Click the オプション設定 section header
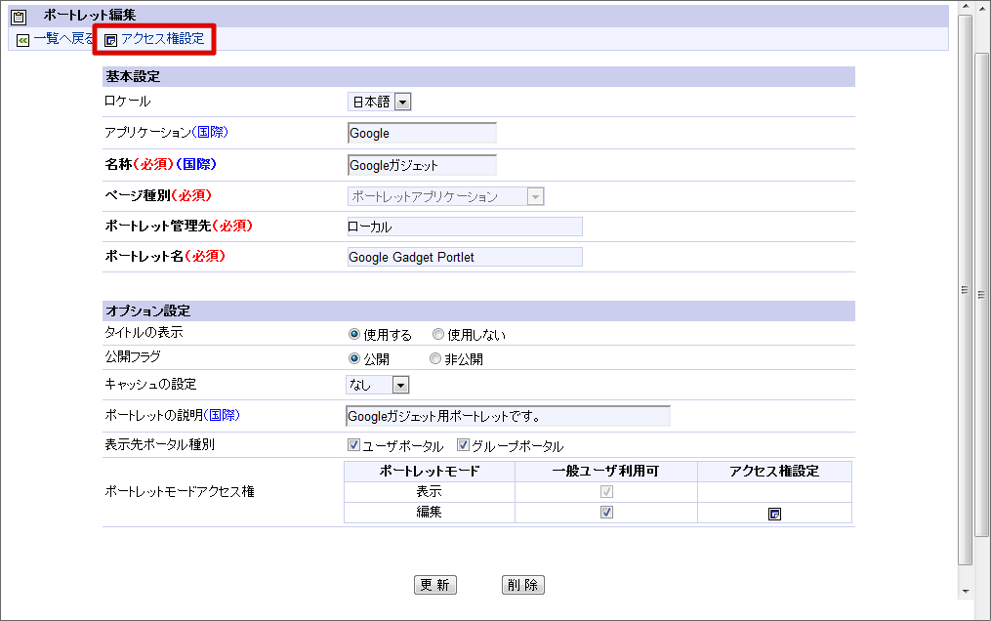The width and height of the screenshot is (991, 621). point(478,310)
